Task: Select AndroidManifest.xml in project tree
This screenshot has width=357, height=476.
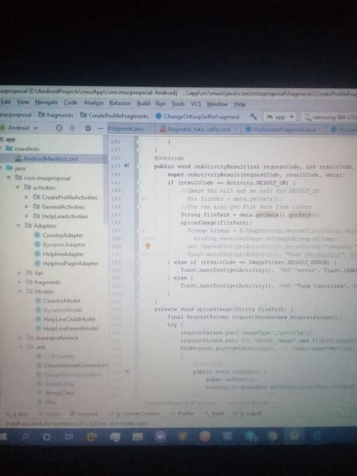Action: click(50, 159)
